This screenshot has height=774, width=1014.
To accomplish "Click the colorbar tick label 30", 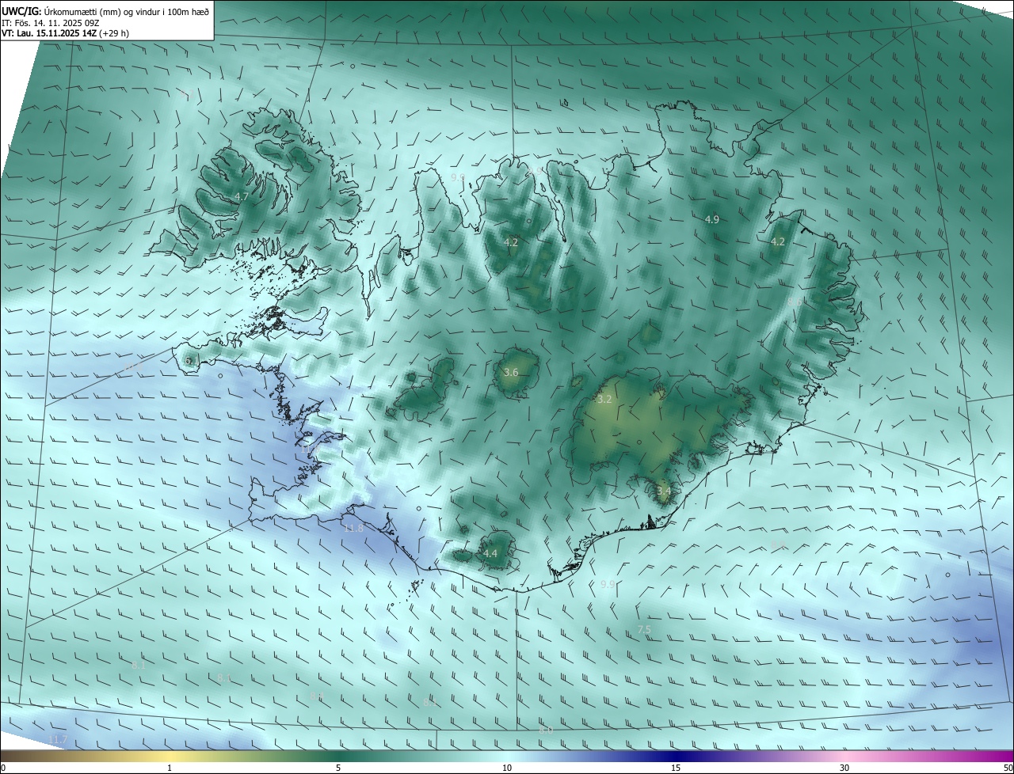I will [844, 768].
